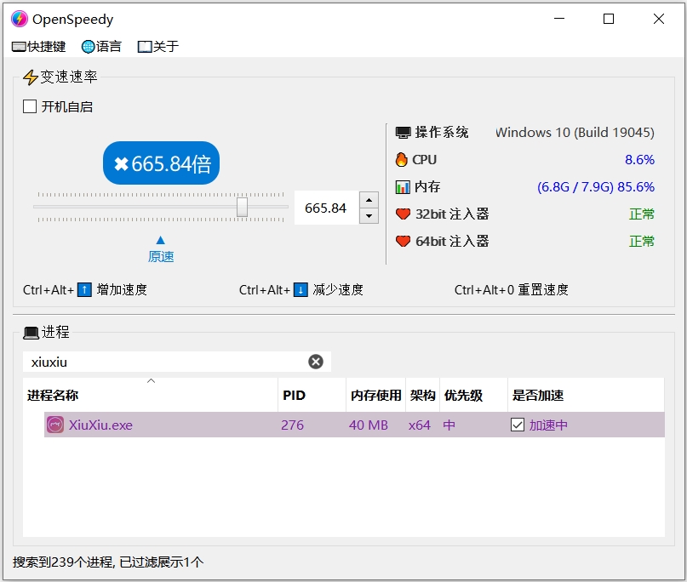Close the OpenSpeedy window
The height and width of the screenshot is (582, 687).
(659, 19)
